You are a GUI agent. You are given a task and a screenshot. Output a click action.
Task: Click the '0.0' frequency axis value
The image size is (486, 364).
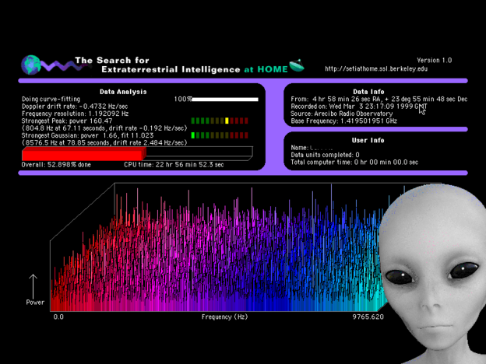pyautogui.click(x=58, y=317)
